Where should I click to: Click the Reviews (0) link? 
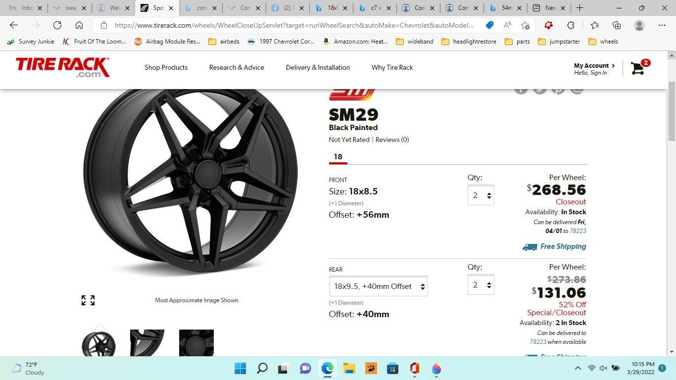click(392, 140)
